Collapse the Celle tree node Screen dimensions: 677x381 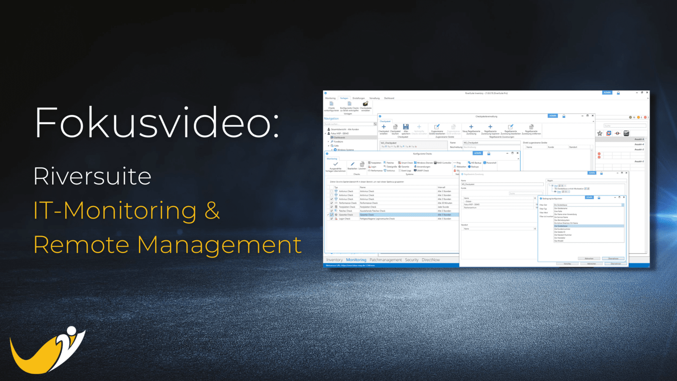click(x=328, y=146)
